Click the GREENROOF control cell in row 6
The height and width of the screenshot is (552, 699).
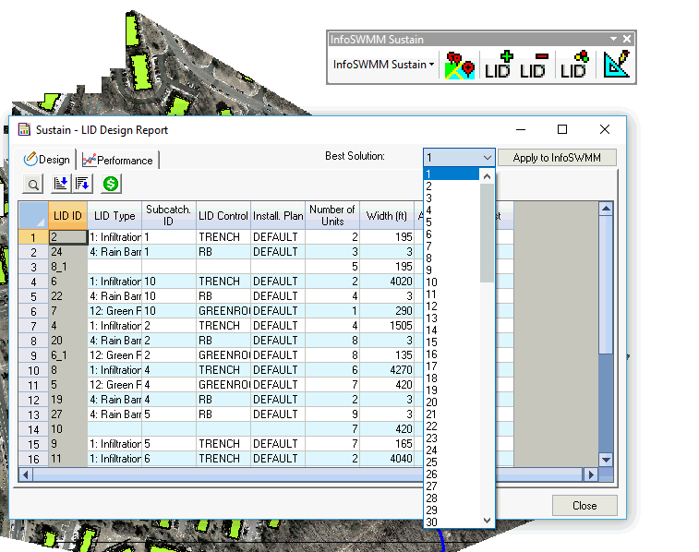tap(223, 311)
